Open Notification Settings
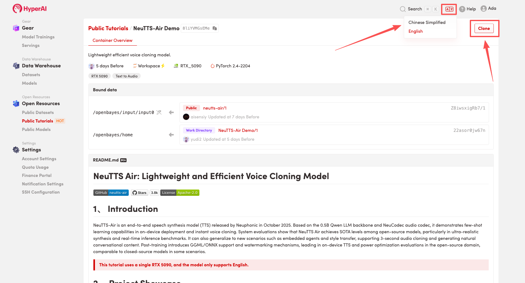Image resolution: width=525 pixels, height=283 pixels. pyautogui.click(x=43, y=184)
